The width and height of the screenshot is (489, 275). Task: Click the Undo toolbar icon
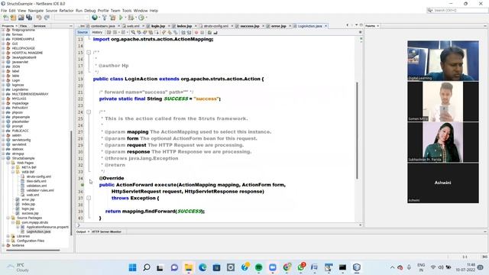(x=39, y=18)
